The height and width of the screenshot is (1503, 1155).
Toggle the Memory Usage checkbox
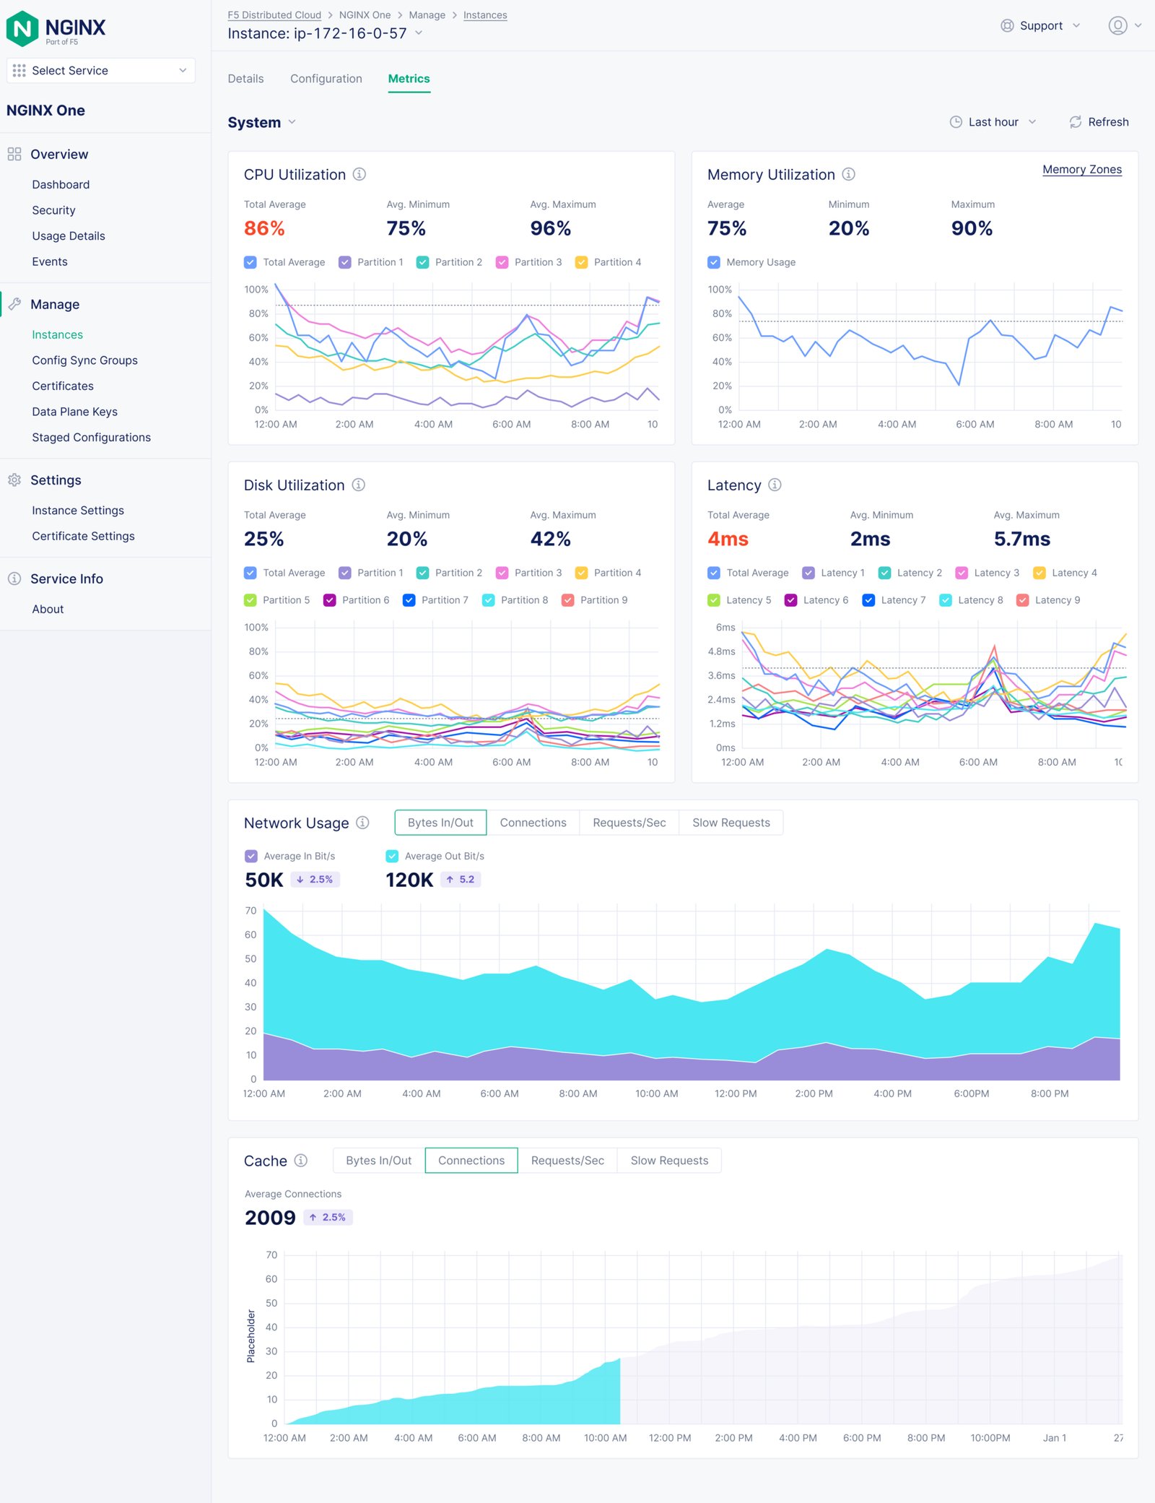pos(714,262)
